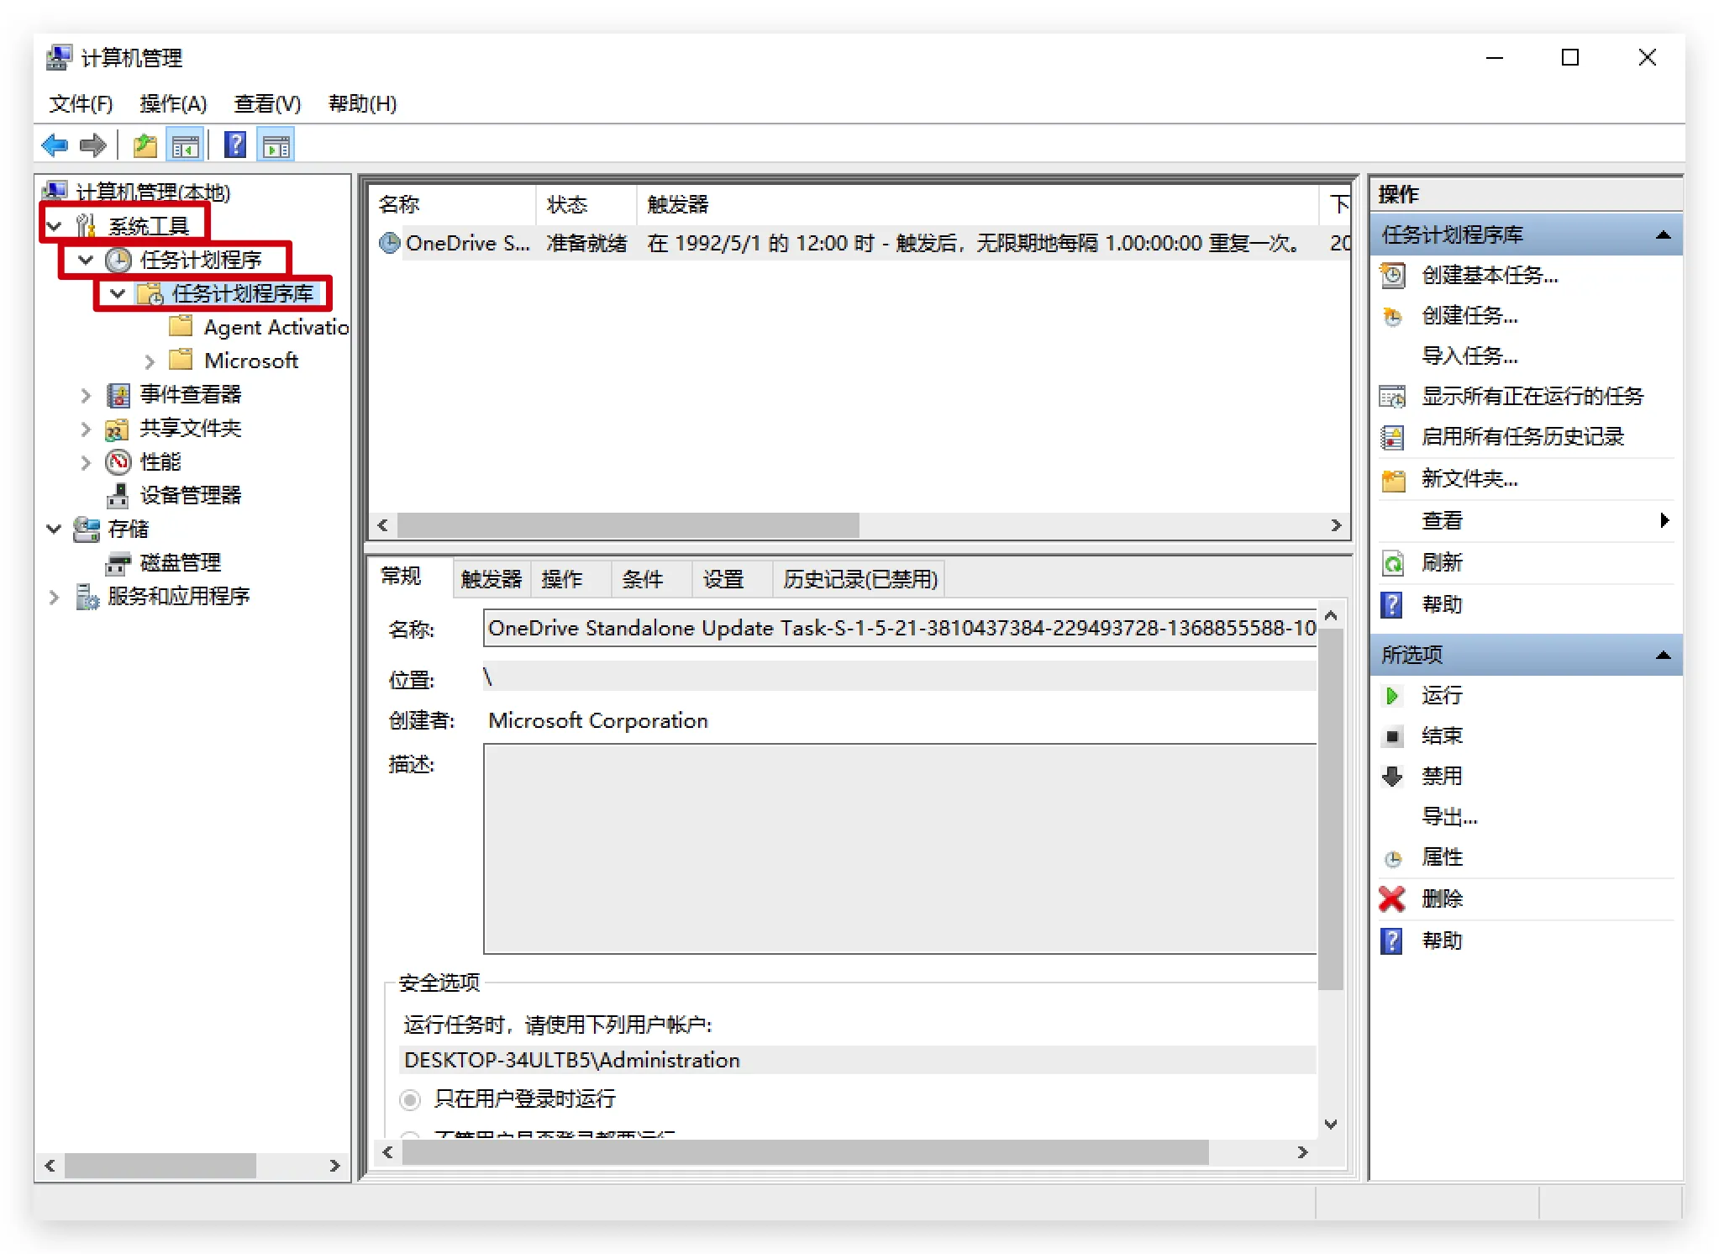The height and width of the screenshot is (1254, 1719).
Task: Click the 启用所有任务历史记录 icon
Action: [1393, 437]
